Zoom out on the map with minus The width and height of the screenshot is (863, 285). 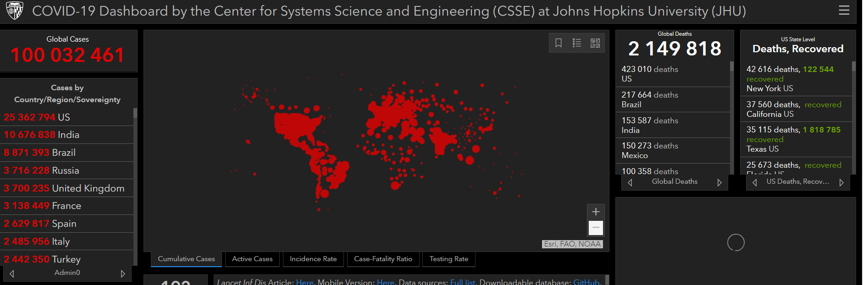click(x=596, y=227)
